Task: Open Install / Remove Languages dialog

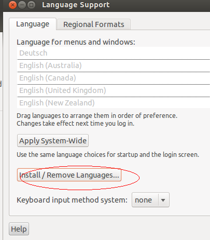Action: click(x=69, y=175)
